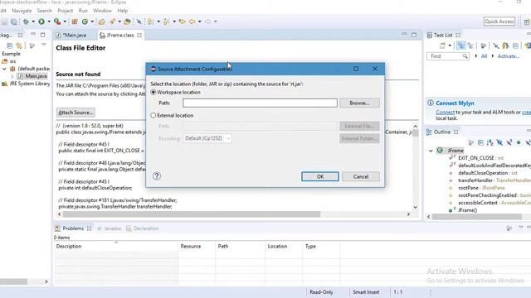Click the green Run button in toolbar
The width and height of the screenshot is (531, 298).
point(41,22)
